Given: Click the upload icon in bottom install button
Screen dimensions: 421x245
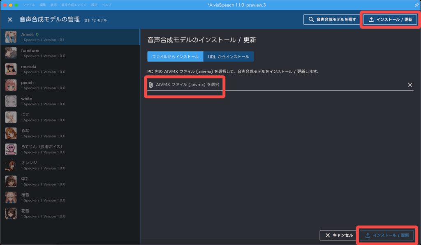Looking at the screenshot, I should (368, 235).
